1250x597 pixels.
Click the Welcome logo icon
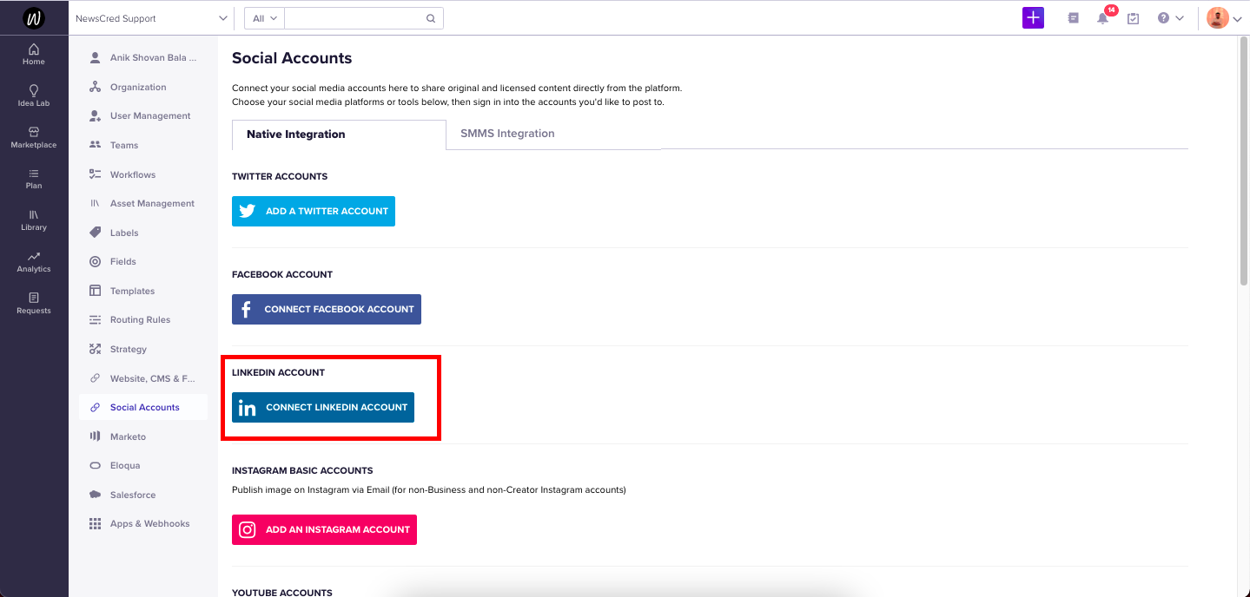pos(34,17)
